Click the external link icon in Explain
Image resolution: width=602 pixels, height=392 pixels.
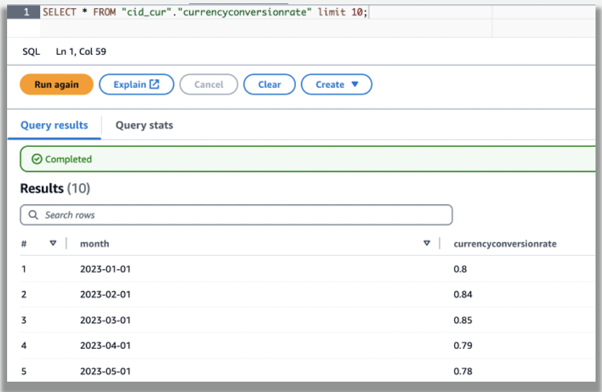point(154,84)
